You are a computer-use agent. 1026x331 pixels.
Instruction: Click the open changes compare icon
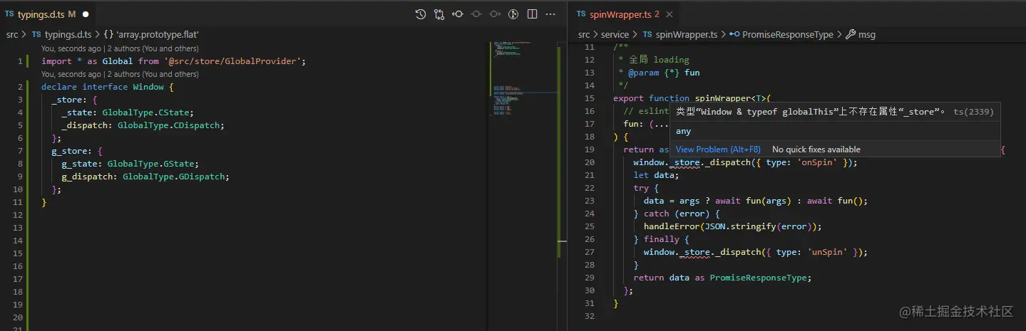tap(439, 14)
